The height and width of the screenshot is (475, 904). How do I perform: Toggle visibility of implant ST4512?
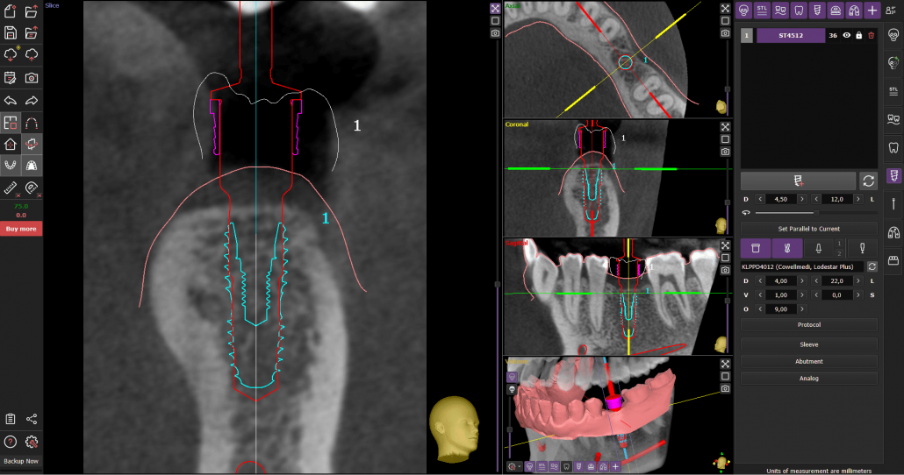pos(846,36)
